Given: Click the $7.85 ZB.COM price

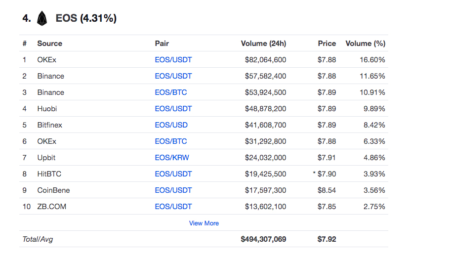Looking at the screenshot, I should click(327, 207).
